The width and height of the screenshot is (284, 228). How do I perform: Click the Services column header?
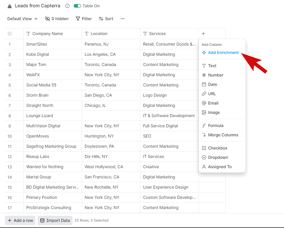tap(169, 34)
